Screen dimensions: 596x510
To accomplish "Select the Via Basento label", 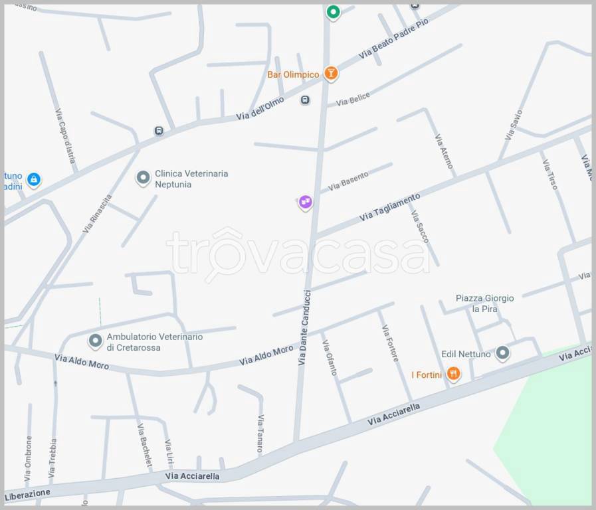I will click(348, 181).
